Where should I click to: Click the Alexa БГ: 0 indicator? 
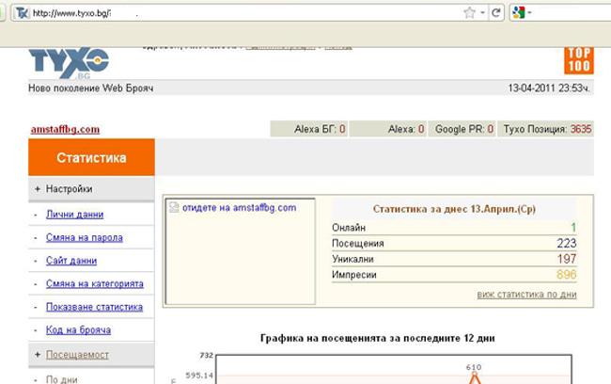click(x=309, y=129)
